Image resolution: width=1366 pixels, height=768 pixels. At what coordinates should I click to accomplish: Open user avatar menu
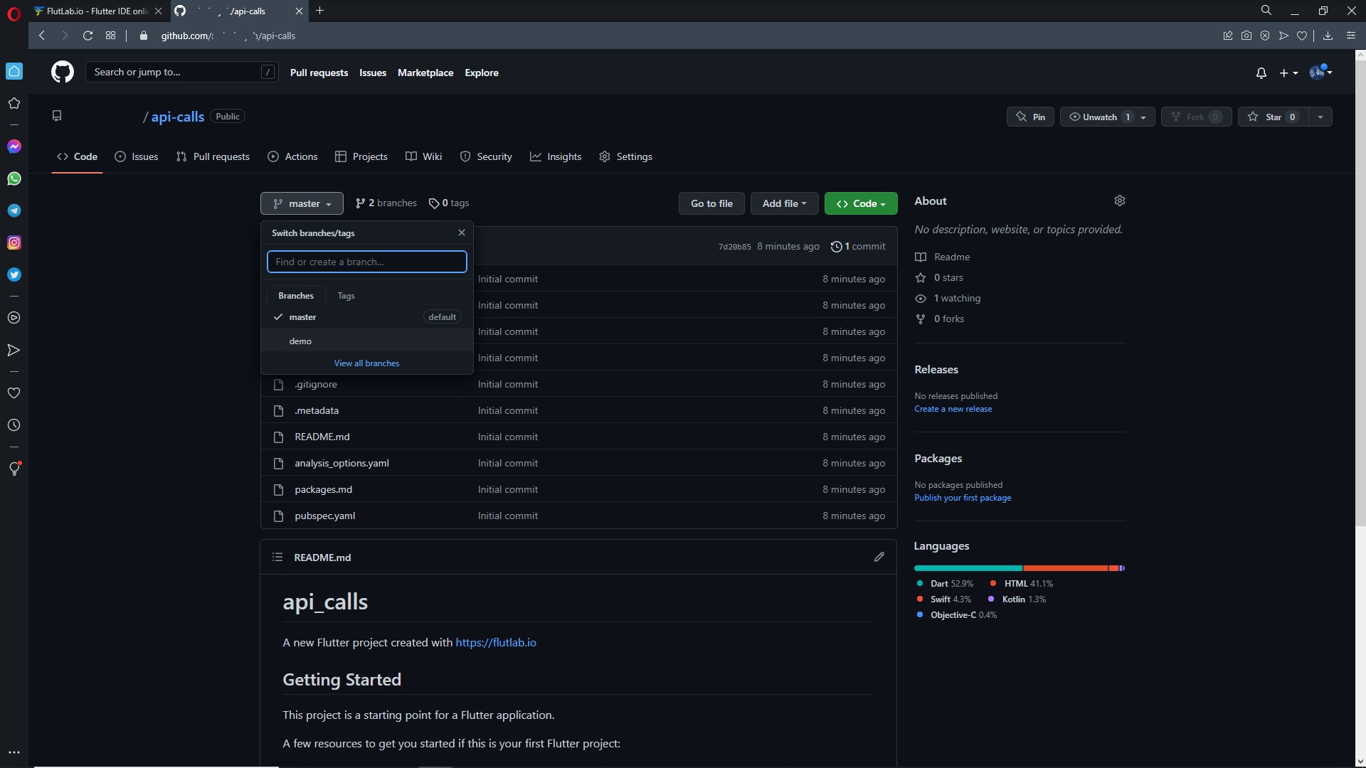pyautogui.click(x=1321, y=72)
